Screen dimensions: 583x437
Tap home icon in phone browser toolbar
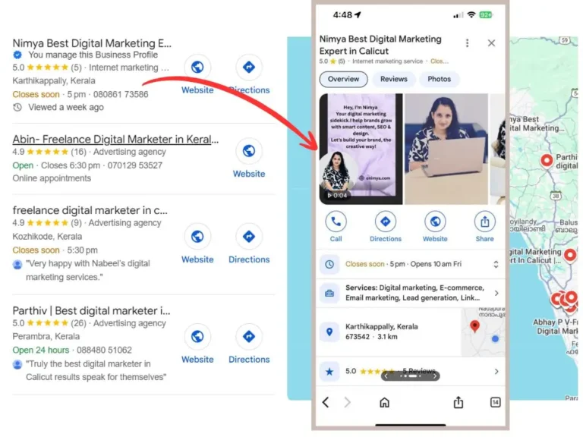(384, 402)
